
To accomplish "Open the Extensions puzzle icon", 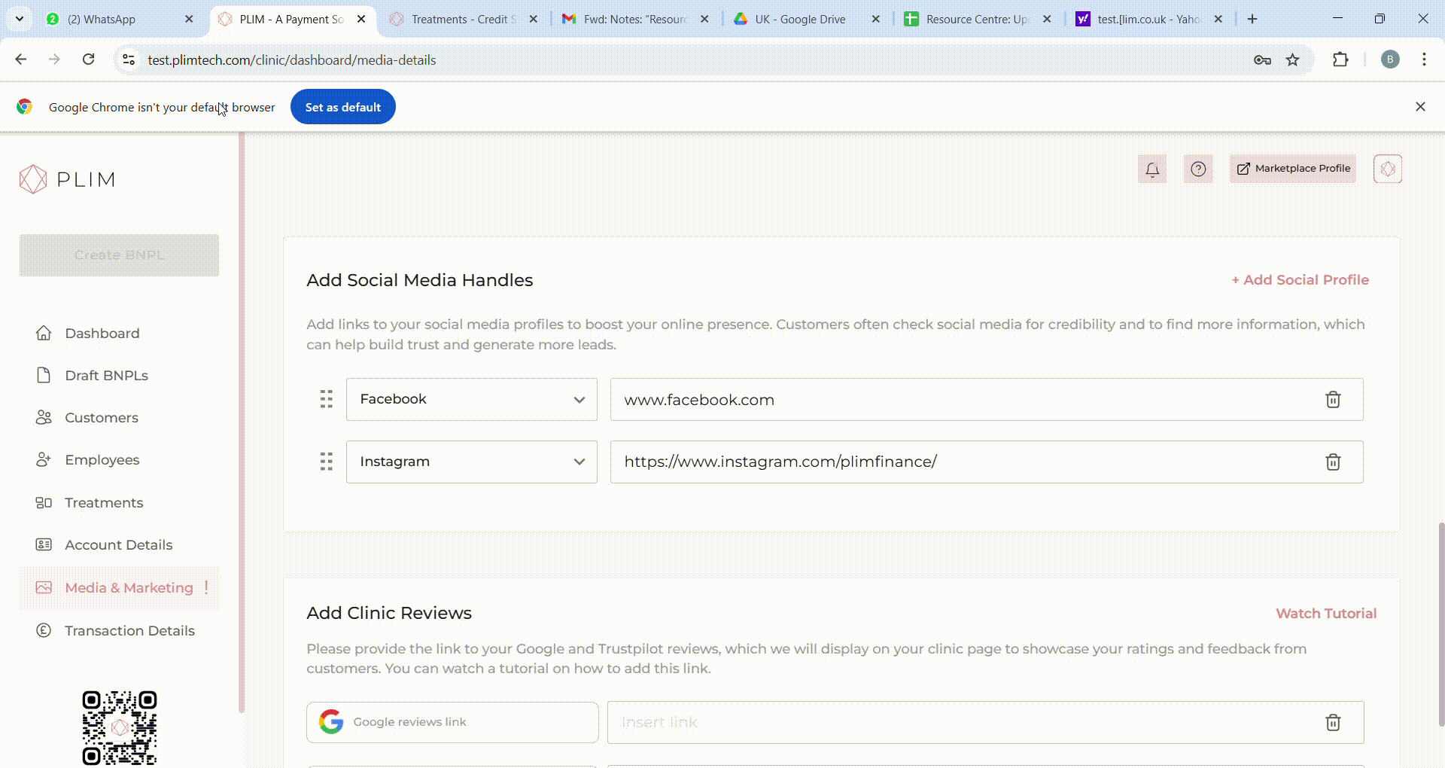I will click(x=1340, y=59).
